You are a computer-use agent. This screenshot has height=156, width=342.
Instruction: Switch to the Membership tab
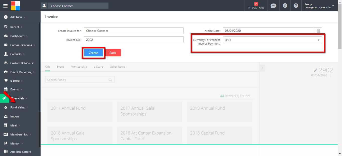point(79,67)
